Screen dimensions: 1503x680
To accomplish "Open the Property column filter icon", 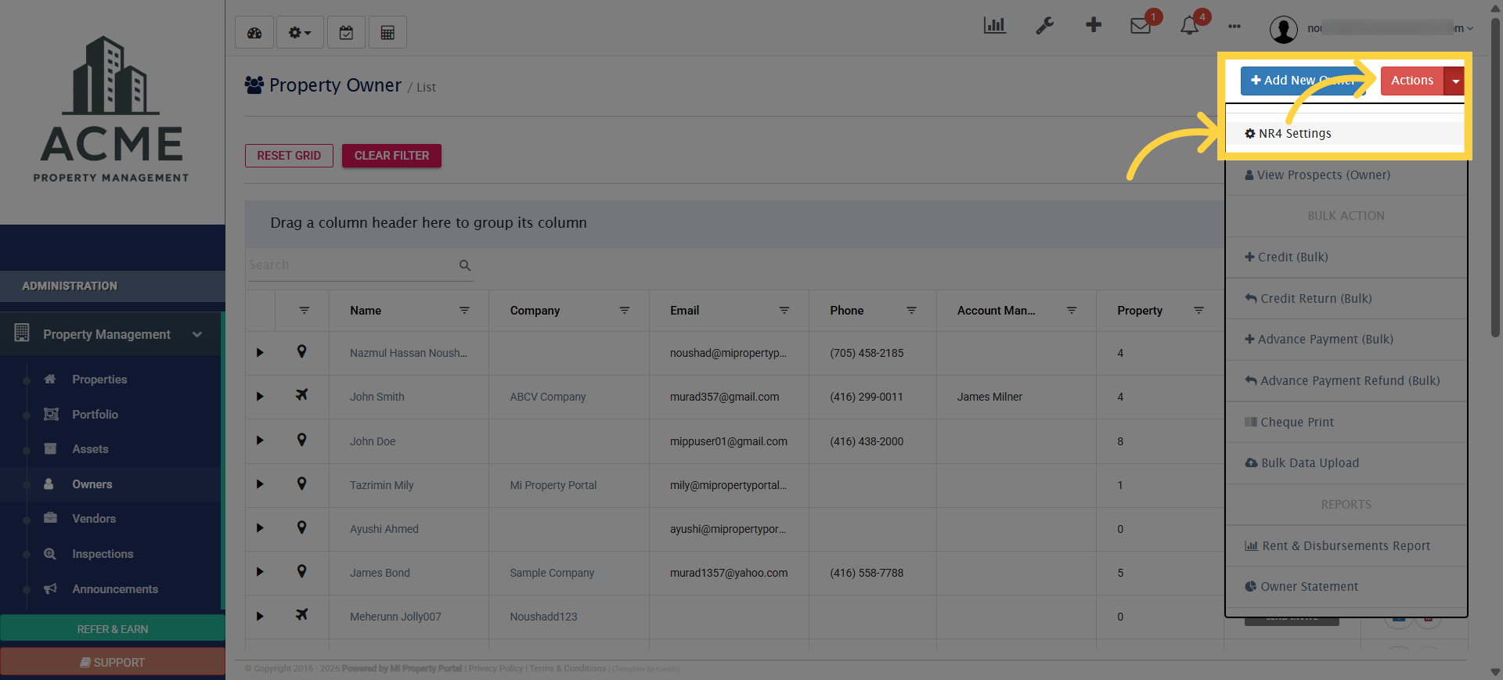I will 1198,311.
